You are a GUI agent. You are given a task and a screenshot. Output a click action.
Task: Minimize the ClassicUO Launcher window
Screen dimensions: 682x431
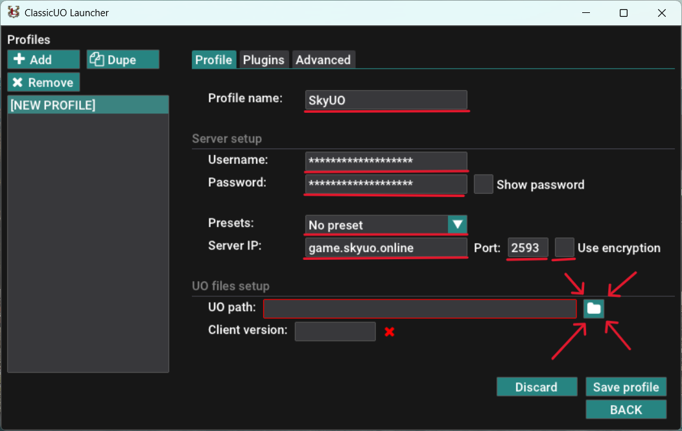(586, 12)
